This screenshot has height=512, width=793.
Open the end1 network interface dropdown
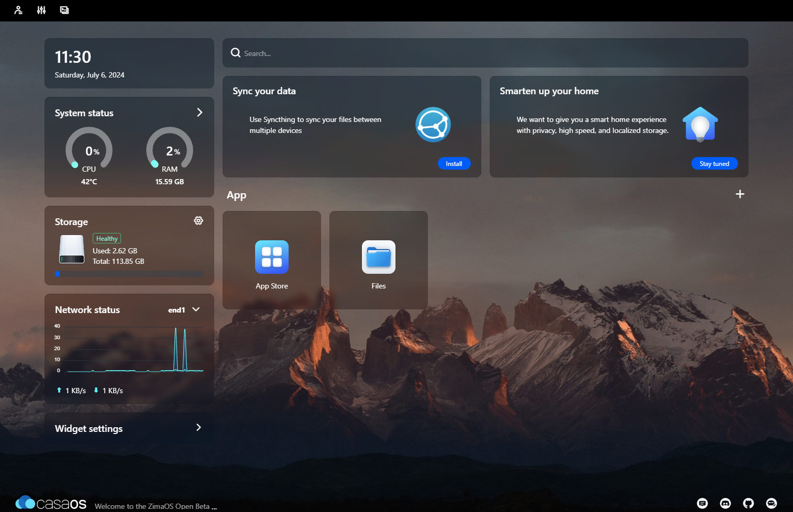[184, 310]
